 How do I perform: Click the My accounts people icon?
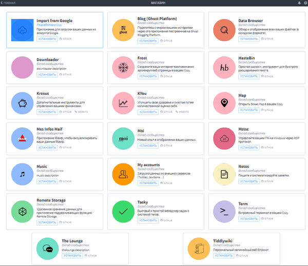123,174
